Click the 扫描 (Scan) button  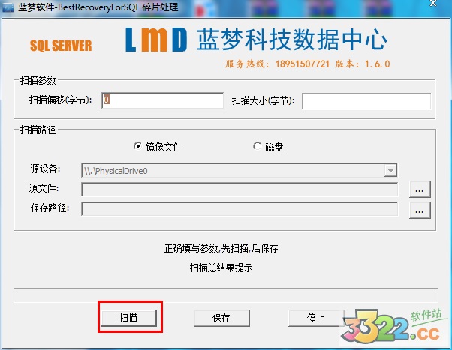point(128,318)
